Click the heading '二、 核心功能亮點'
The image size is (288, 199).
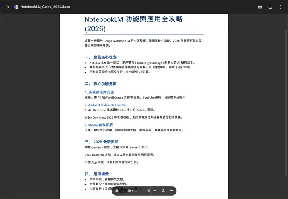[x=101, y=84]
